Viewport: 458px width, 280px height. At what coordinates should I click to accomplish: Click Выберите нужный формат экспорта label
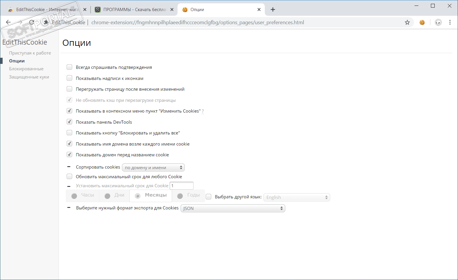click(x=127, y=208)
